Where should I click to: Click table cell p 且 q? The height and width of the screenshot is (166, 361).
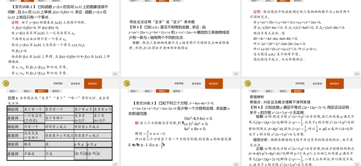pyautogui.click(x=99, y=144)
